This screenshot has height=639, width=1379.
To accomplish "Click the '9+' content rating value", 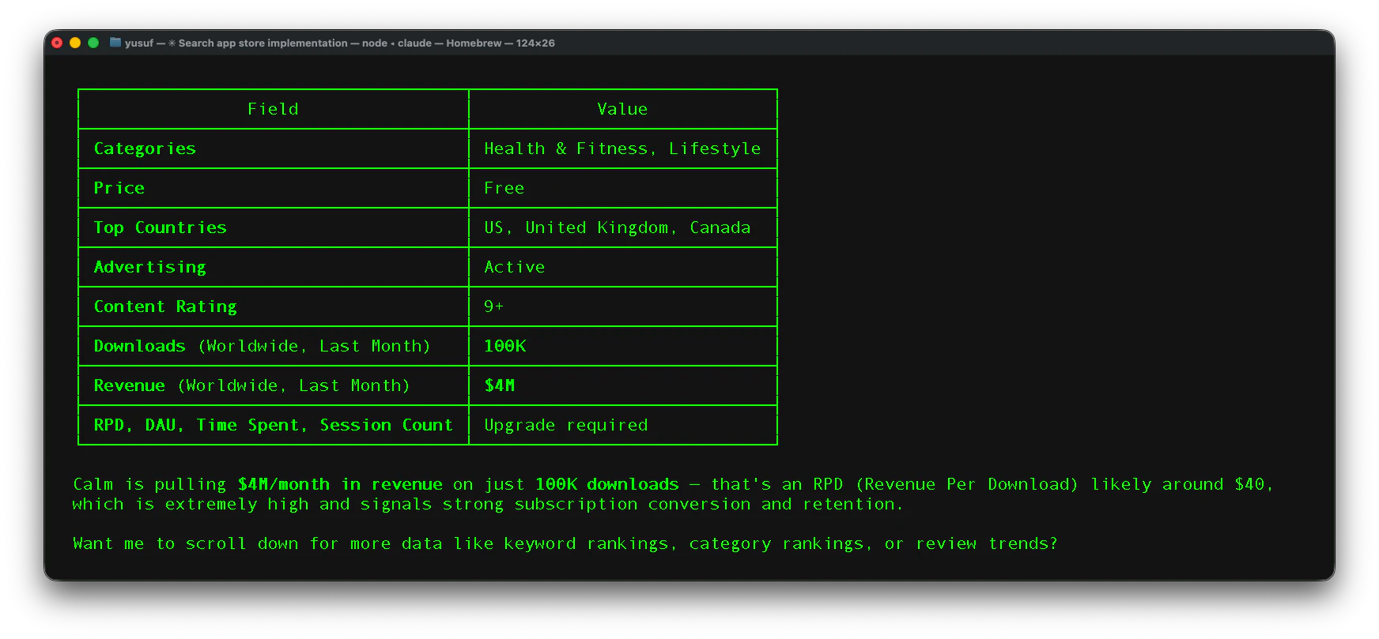I will click(x=494, y=306).
